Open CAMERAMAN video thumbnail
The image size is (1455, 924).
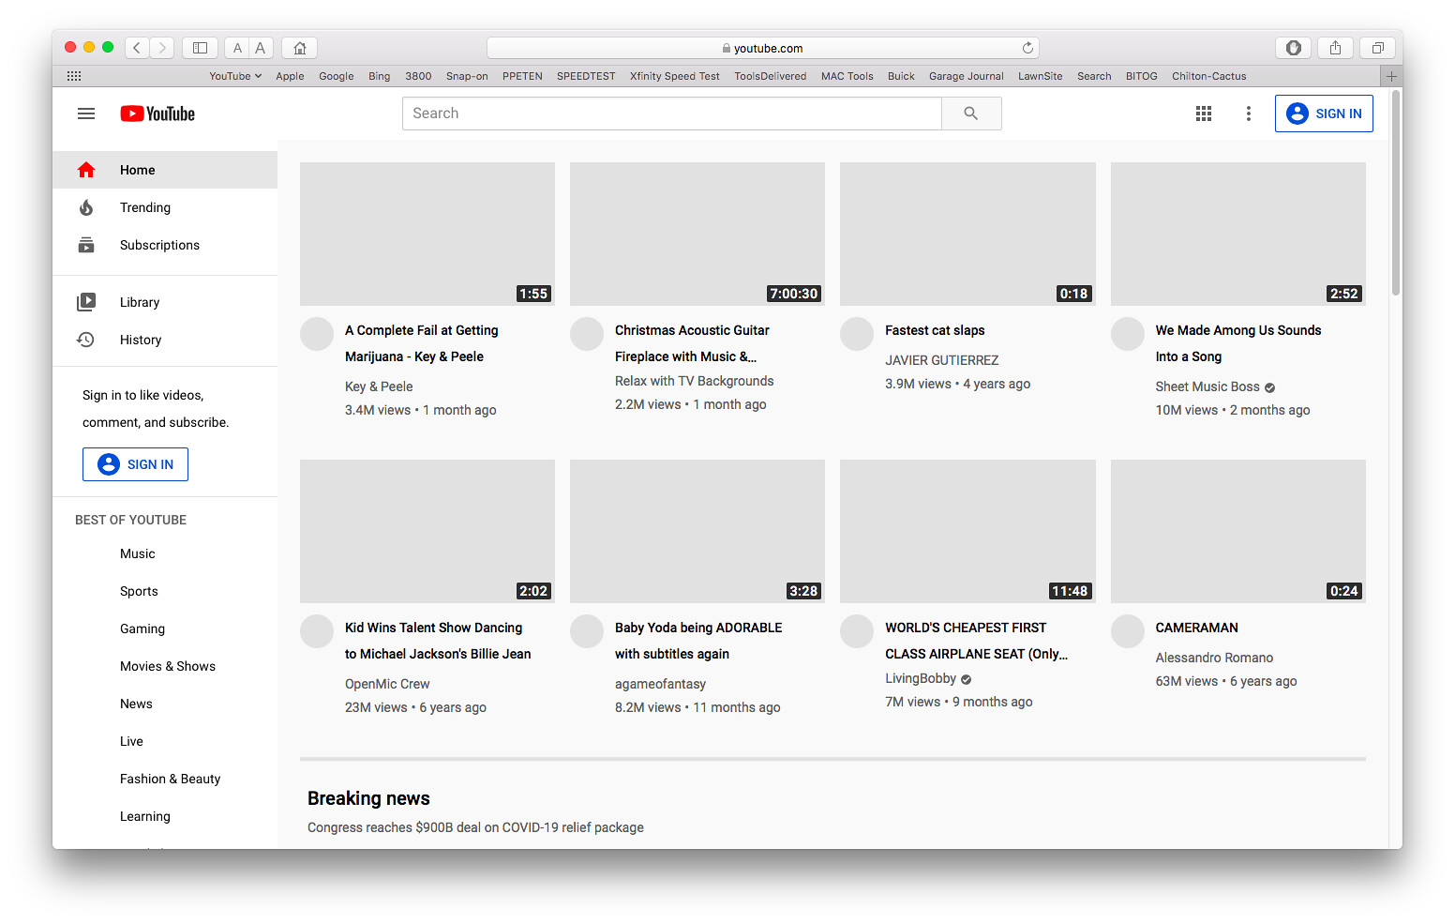click(x=1238, y=531)
